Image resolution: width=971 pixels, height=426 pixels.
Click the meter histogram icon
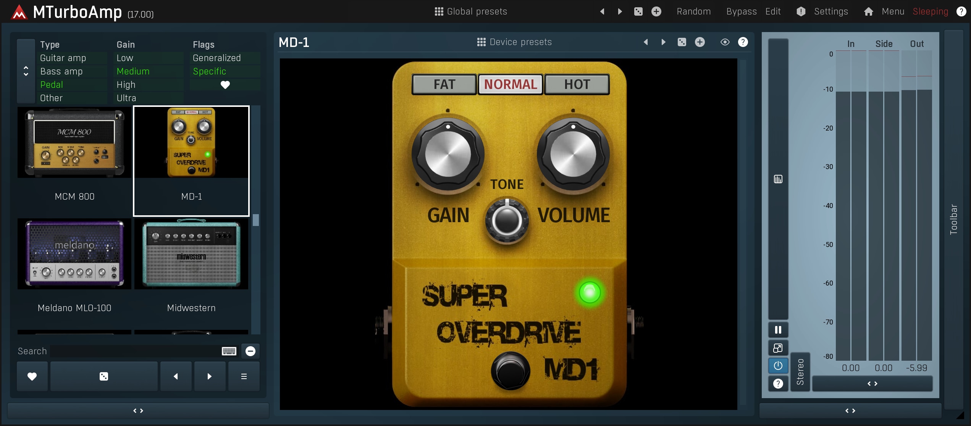[778, 179]
